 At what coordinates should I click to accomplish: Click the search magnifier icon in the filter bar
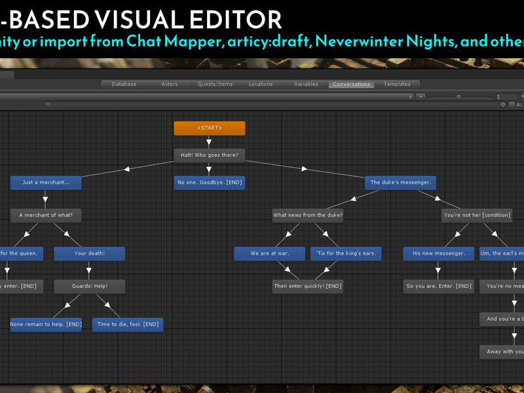click(47, 104)
